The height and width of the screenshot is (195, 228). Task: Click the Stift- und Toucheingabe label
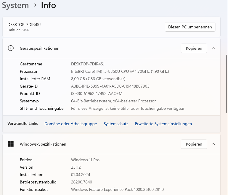(41, 108)
